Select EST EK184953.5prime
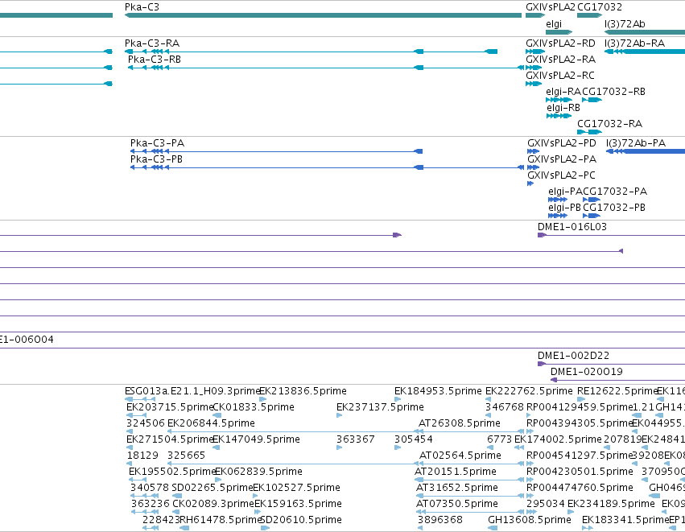This screenshot has width=685, height=532. pyautogui.click(x=398, y=399)
